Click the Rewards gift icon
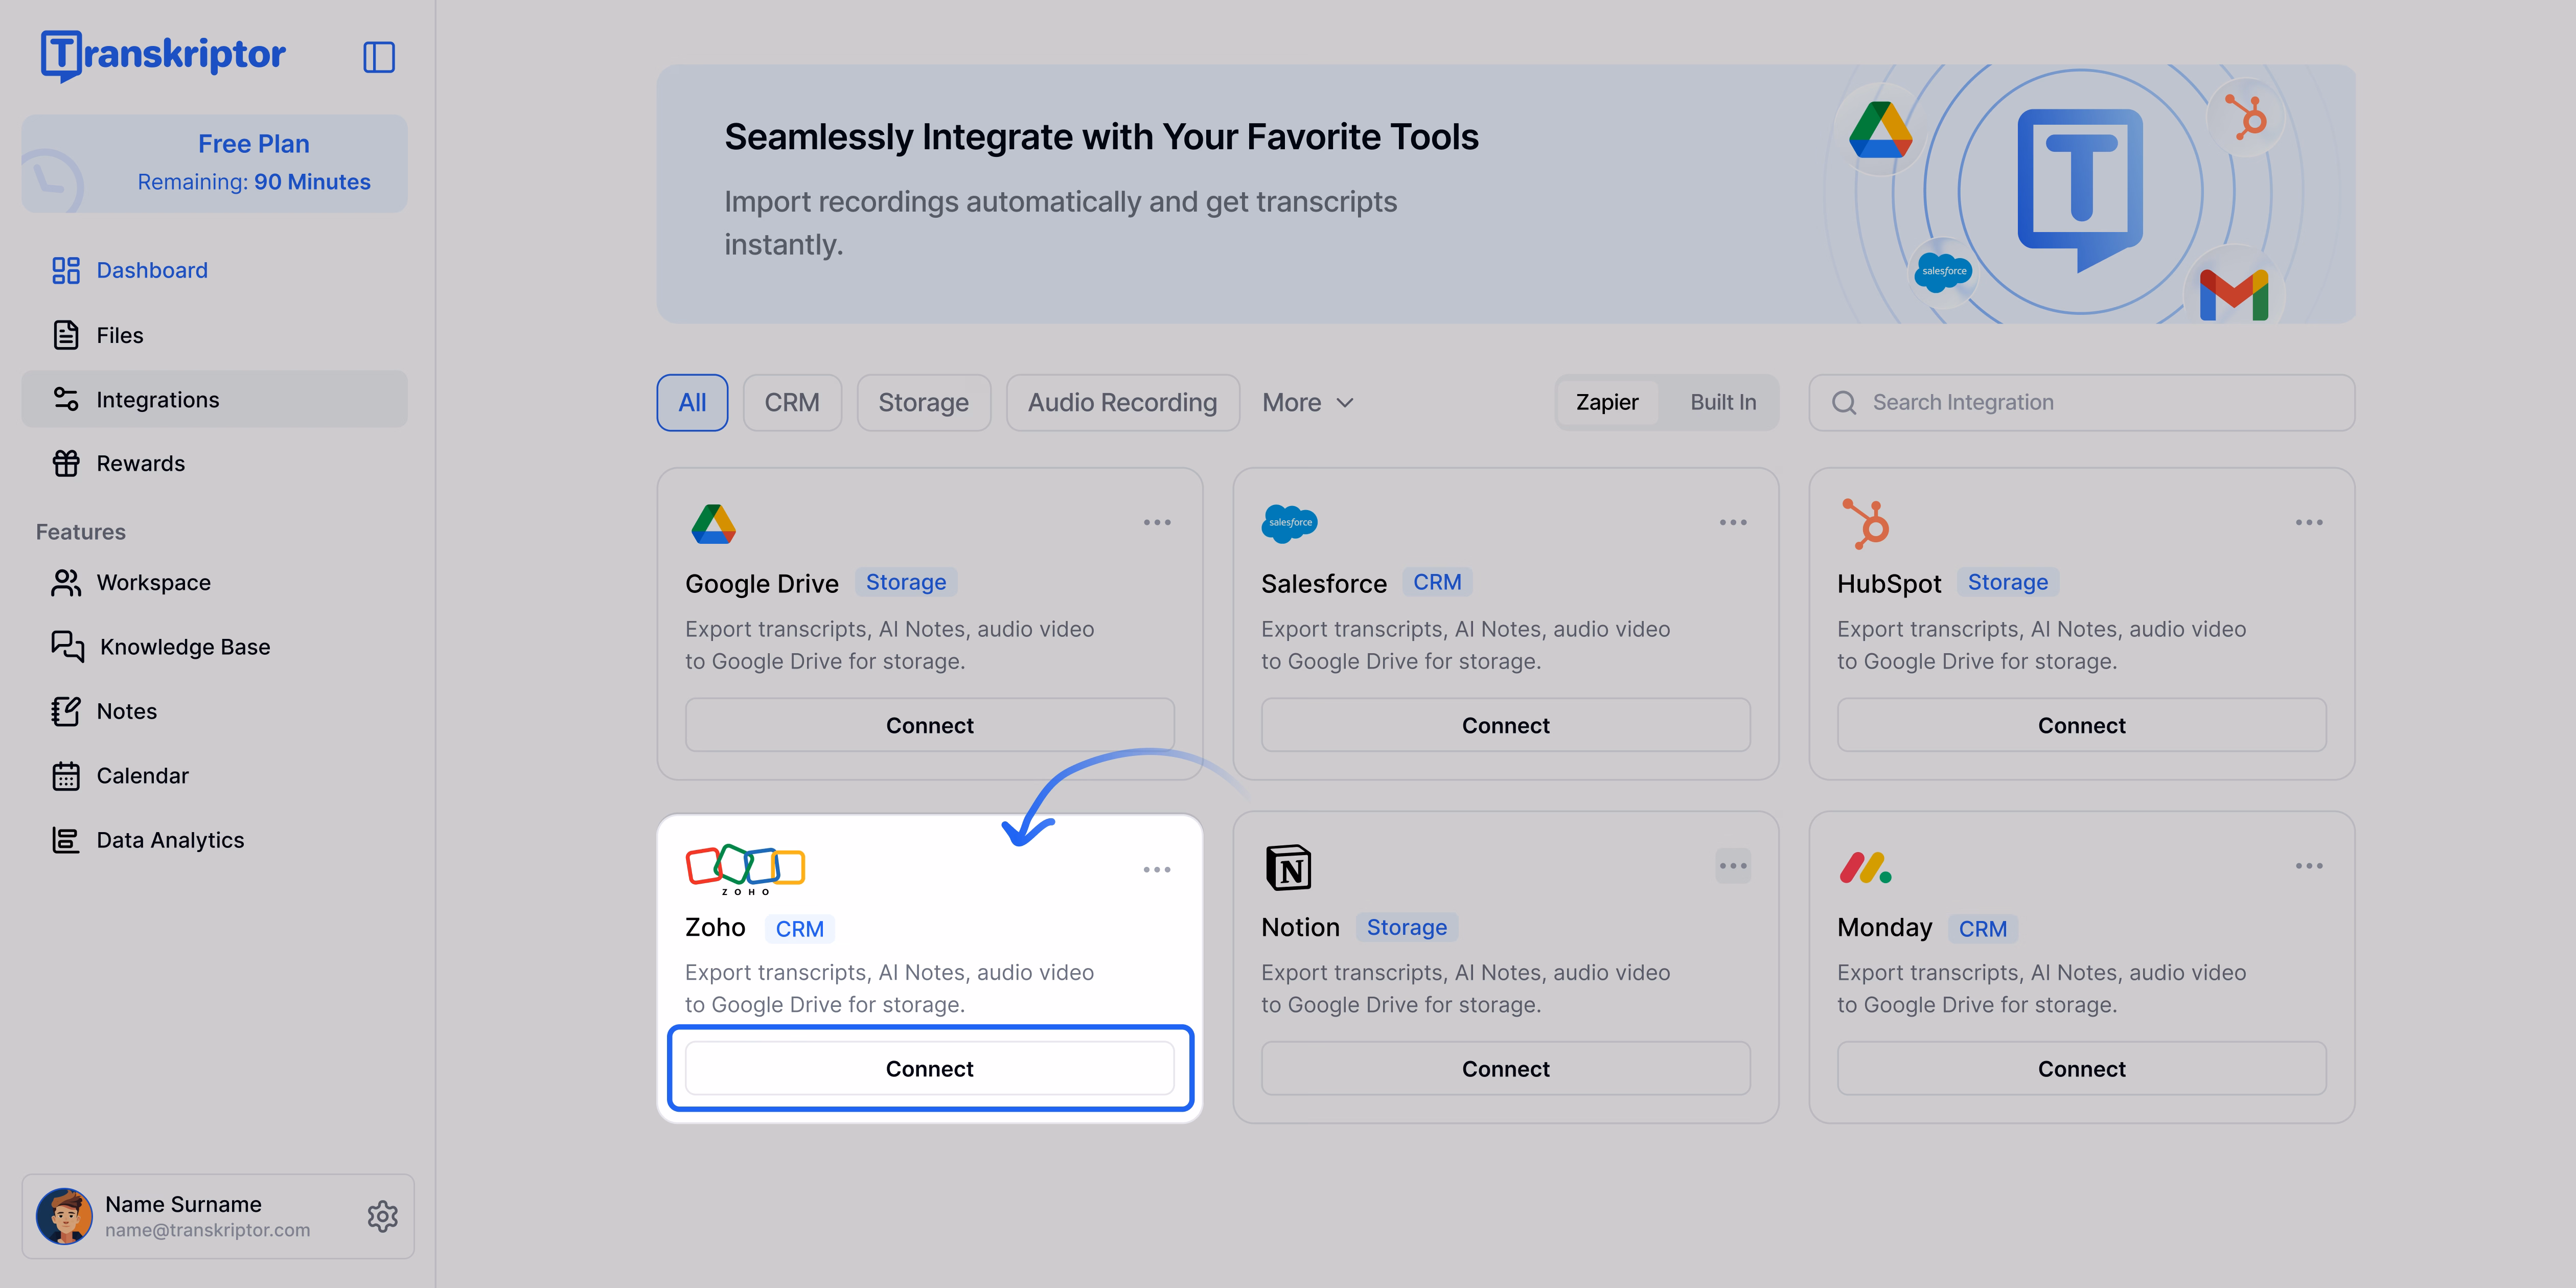 (66, 463)
